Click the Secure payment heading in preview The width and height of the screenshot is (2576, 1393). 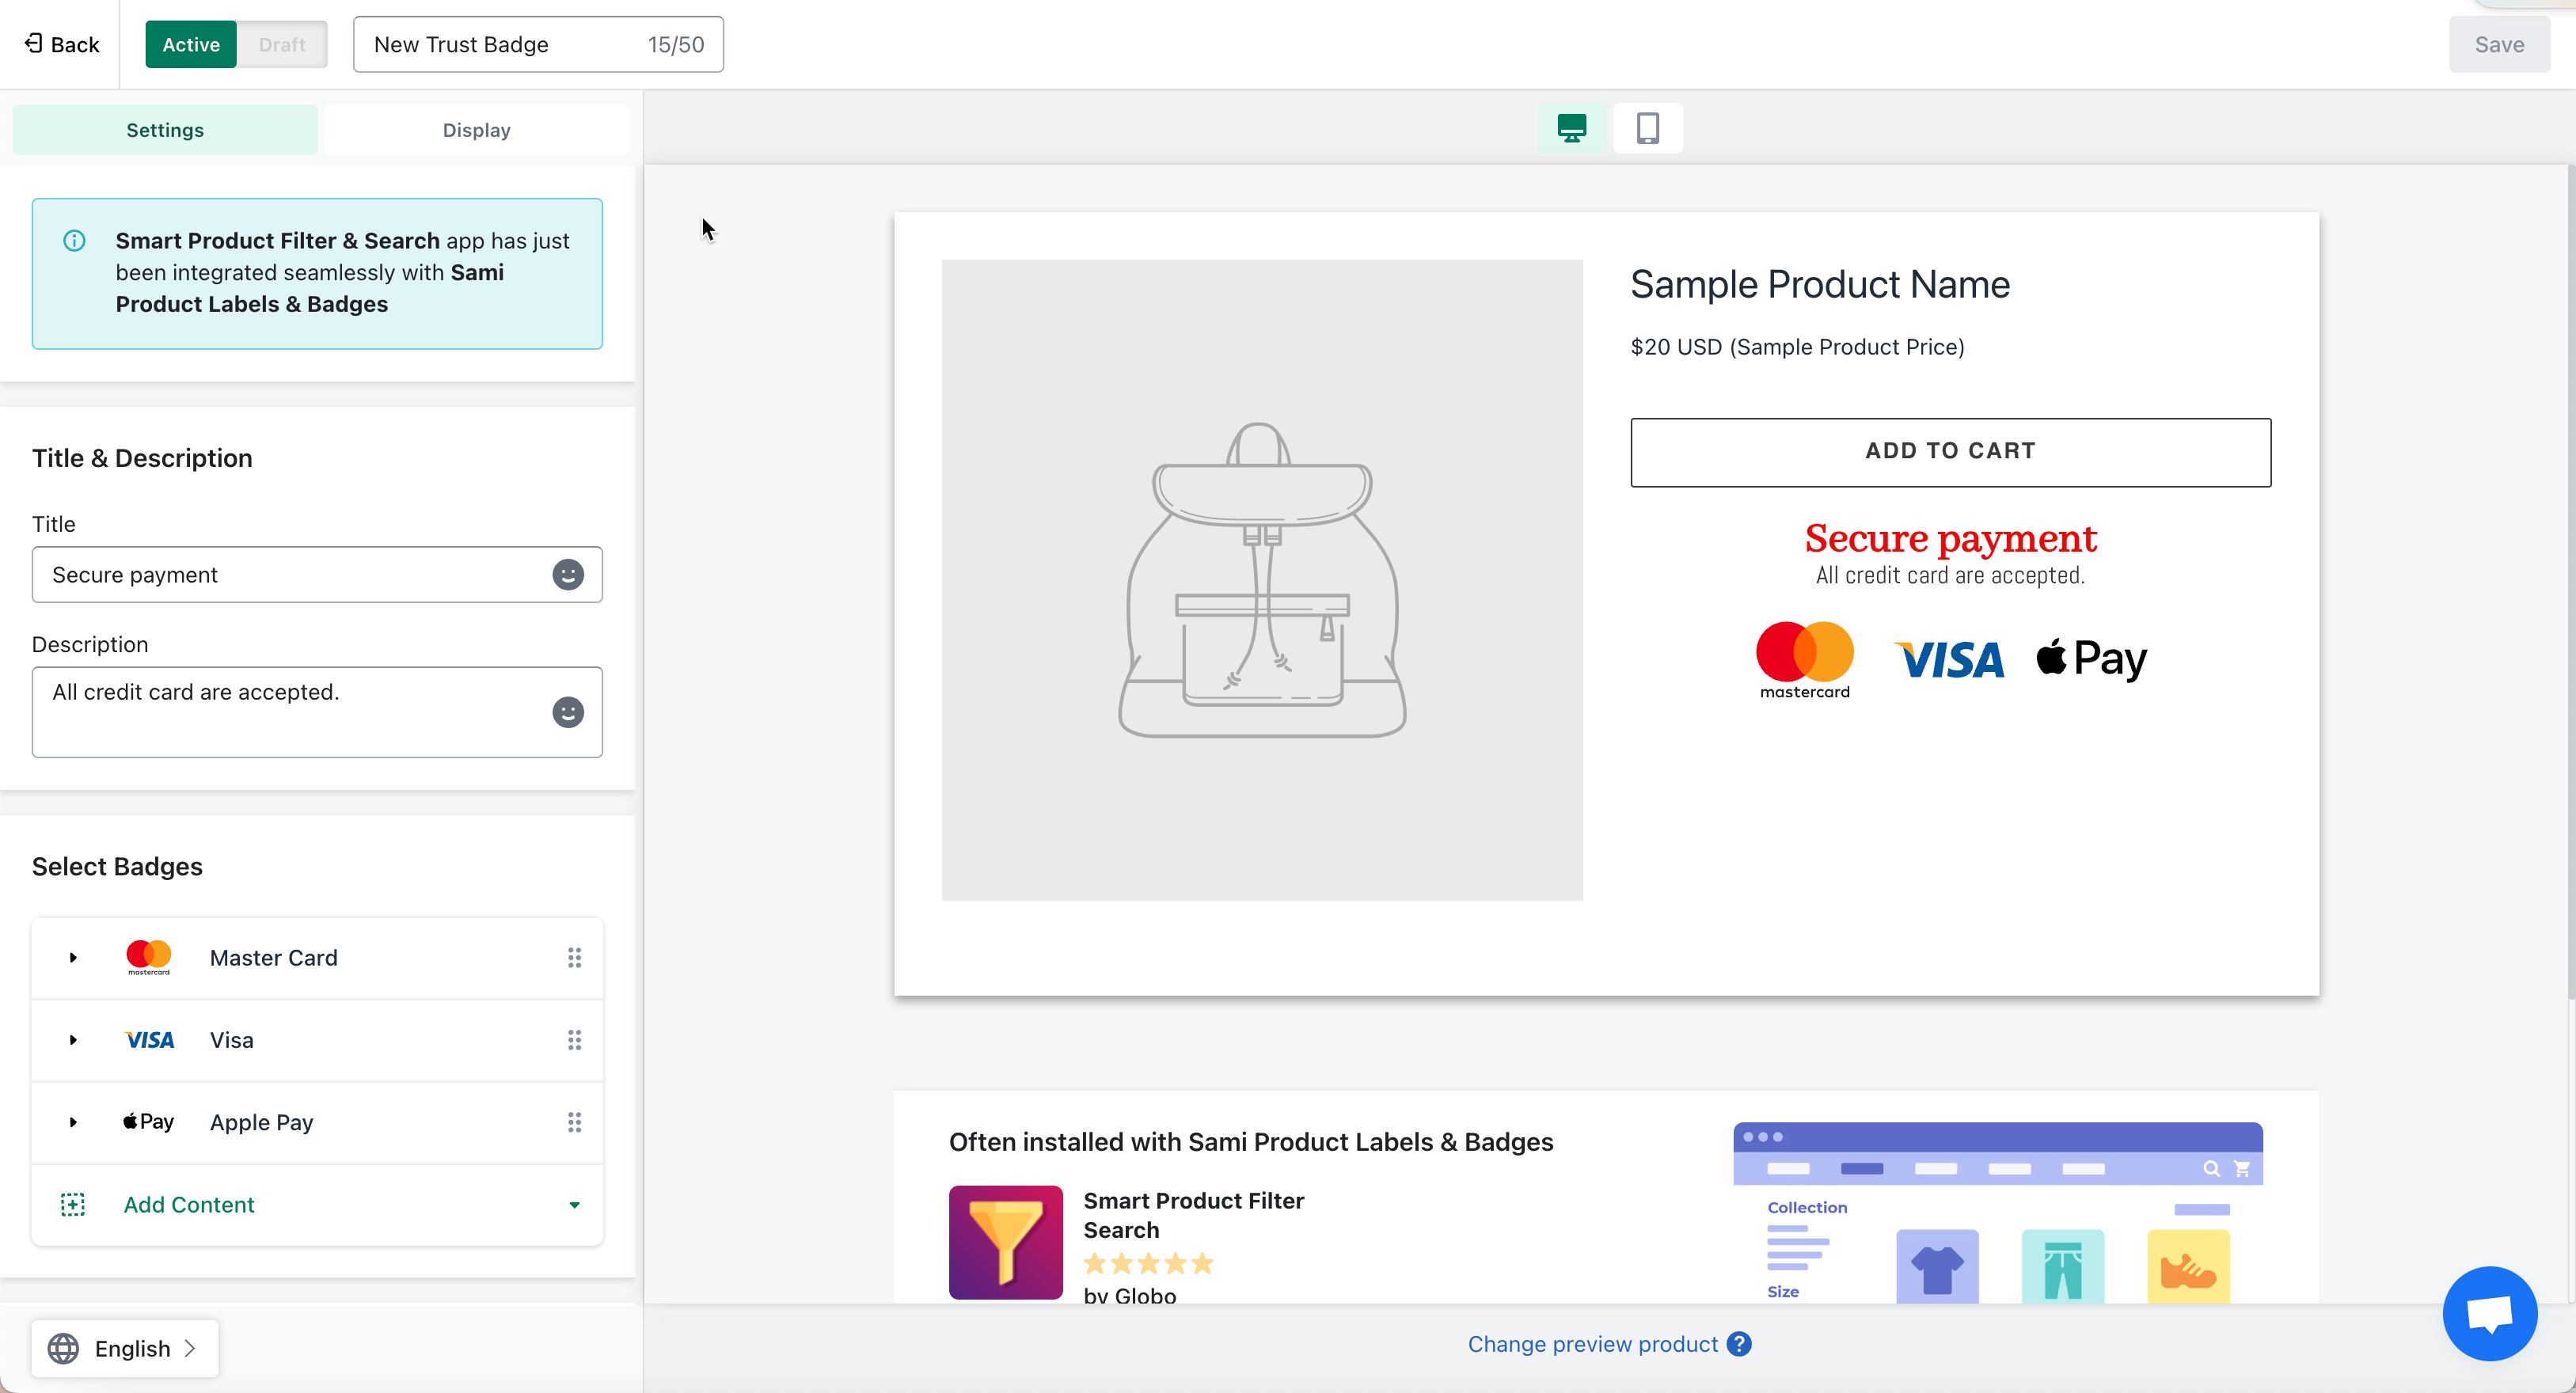pos(1950,538)
